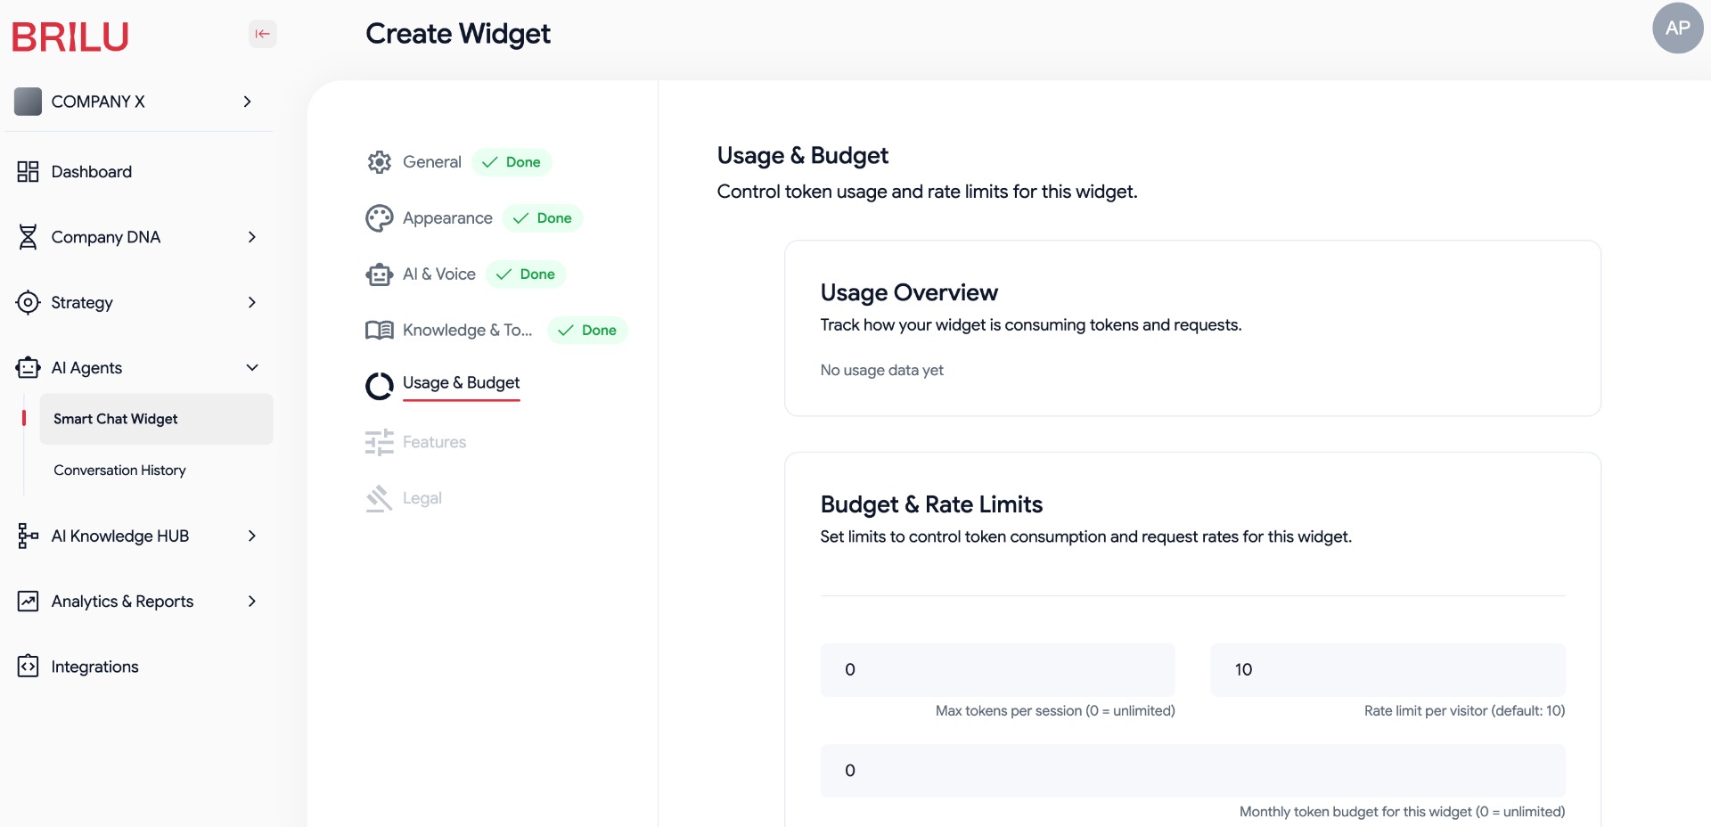Collapse the sidebar with the arrow icon

tap(262, 34)
